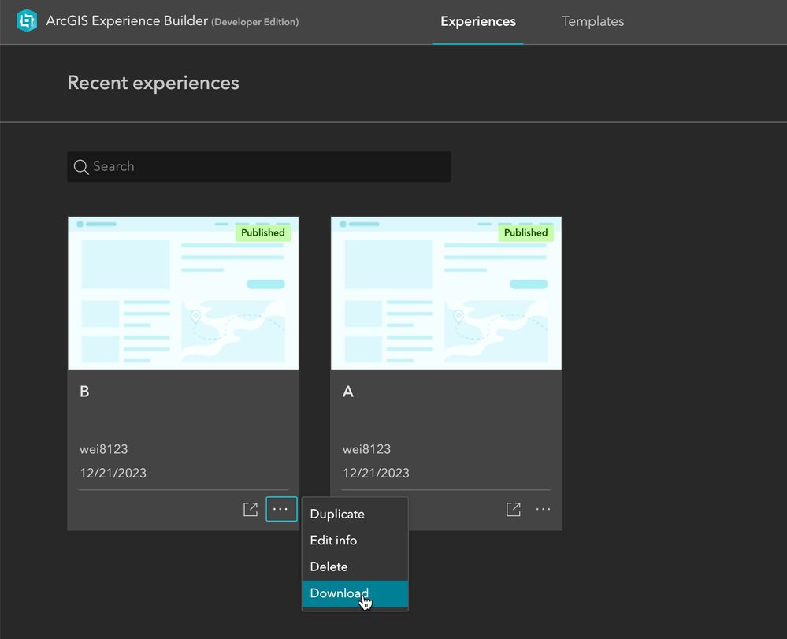787x639 pixels.
Task: Focus the Search input field
Action: pyautogui.click(x=259, y=167)
